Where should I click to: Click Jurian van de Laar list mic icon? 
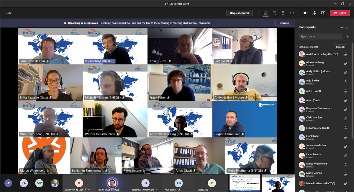pos(345,147)
